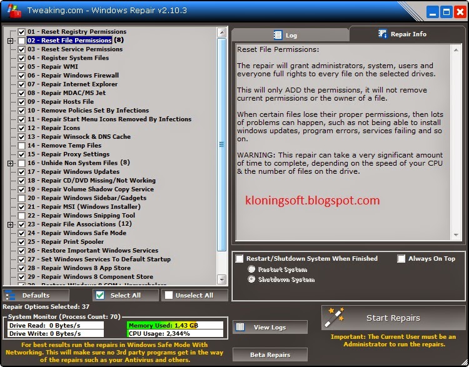Click the Repair Info scroll-down arrow
469x367 pixels.
pyautogui.click(x=456, y=235)
